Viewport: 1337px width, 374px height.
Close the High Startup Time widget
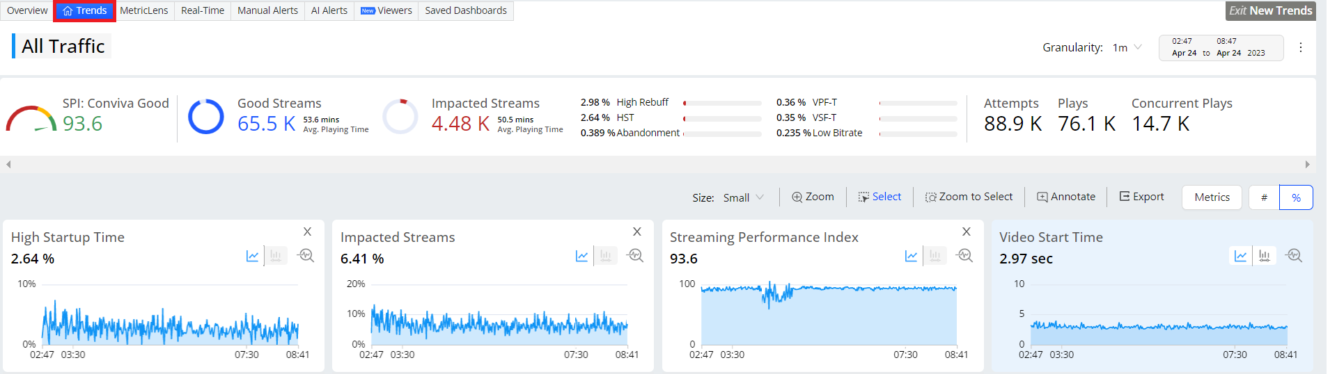pyautogui.click(x=307, y=231)
